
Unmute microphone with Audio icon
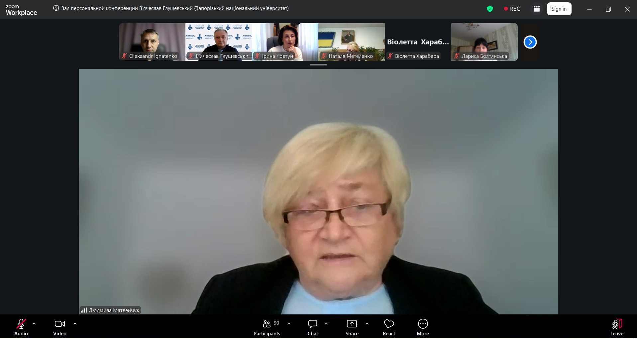(x=21, y=324)
